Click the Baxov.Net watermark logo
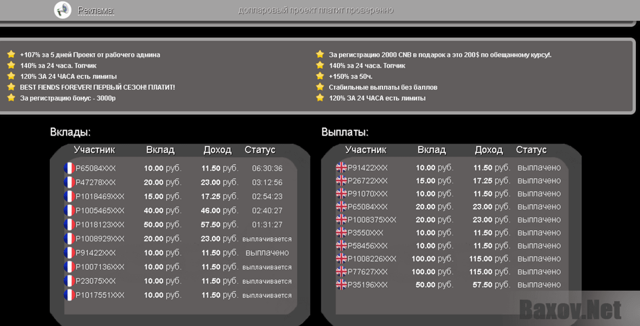This screenshot has height=326, width=640. [570, 309]
